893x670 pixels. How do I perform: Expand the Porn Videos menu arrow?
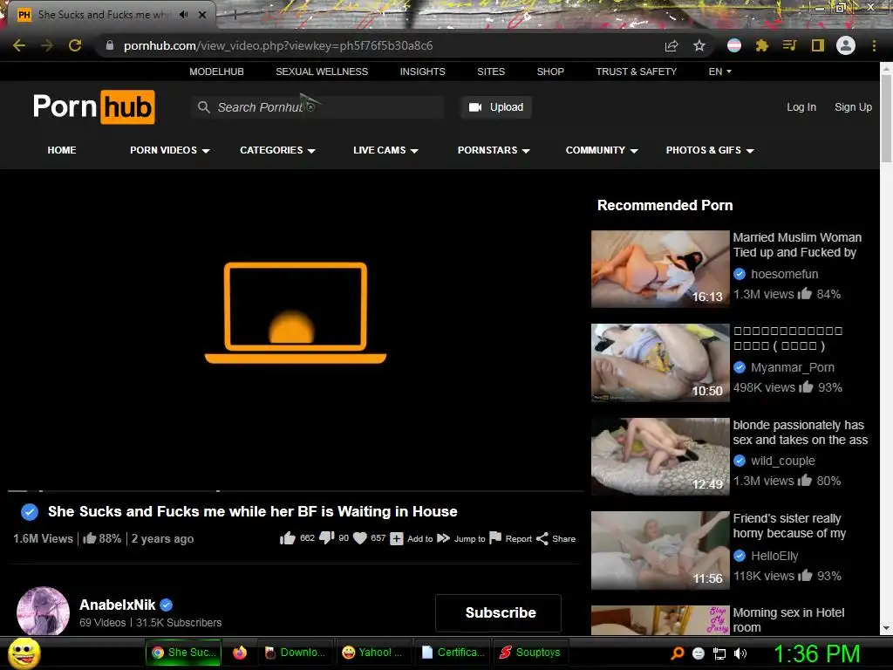pos(206,151)
